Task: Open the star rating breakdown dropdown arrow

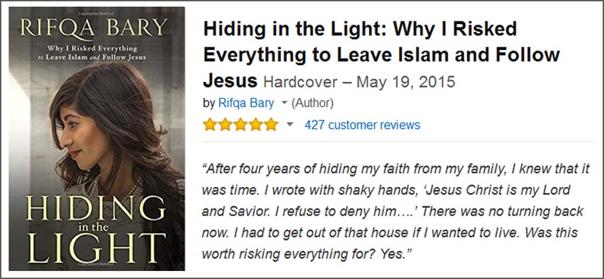Action: (x=290, y=125)
